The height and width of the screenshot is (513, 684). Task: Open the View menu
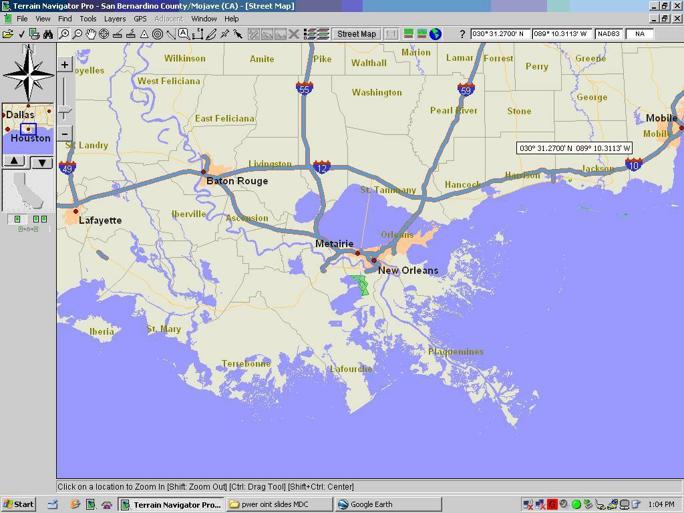(x=43, y=19)
